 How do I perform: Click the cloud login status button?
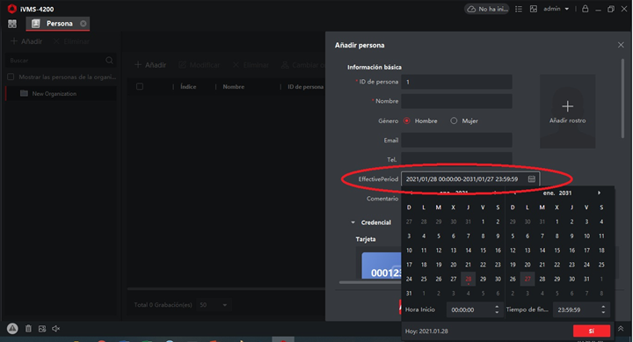(x=487, y=9)
